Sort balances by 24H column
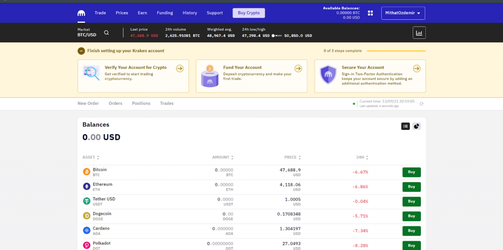The image size is (503, 250). point(362,157)
